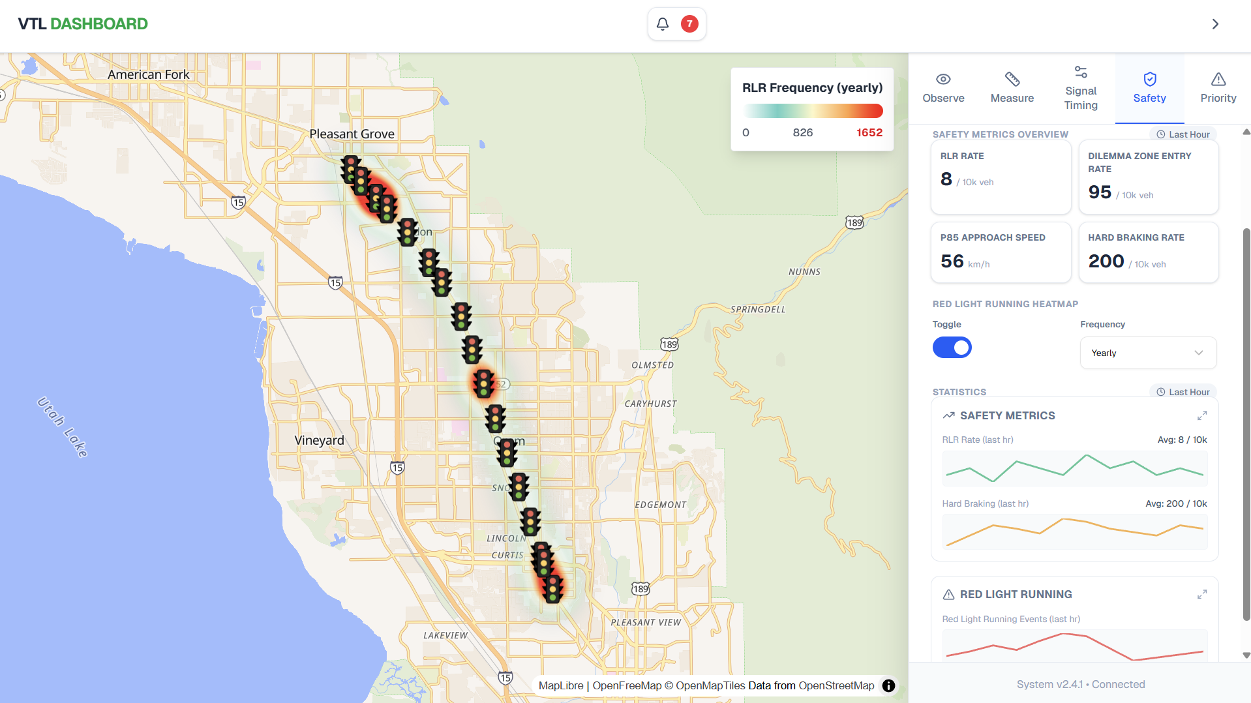This screenshot has width=1251, height=703.
Task: Switch to the Observe tab
Action: pyautogui.click(x=943, y=89)
